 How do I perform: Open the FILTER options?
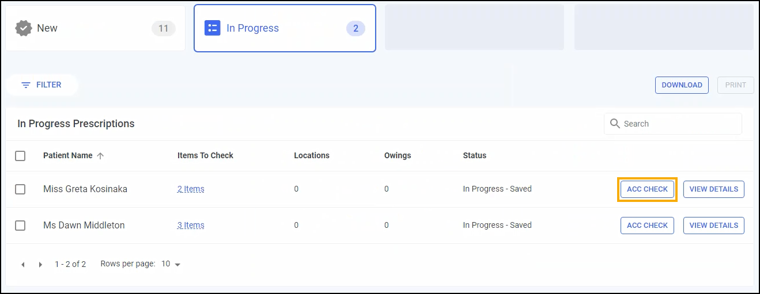[42, 85]
